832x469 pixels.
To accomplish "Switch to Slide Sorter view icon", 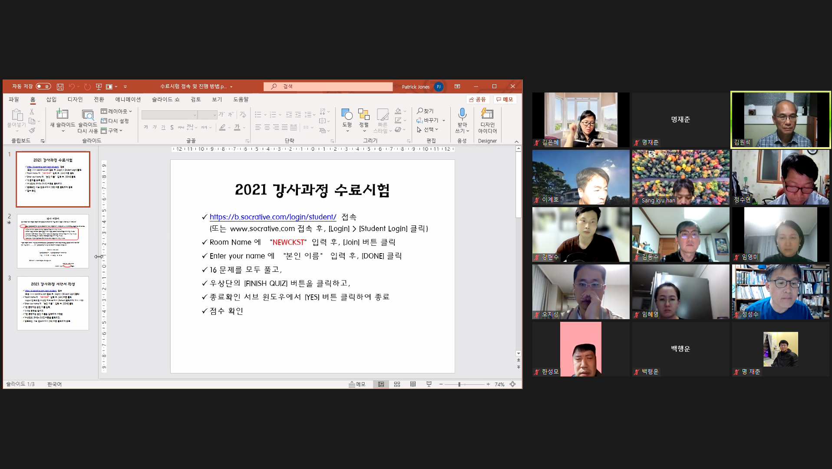I will tap(397, 384).
